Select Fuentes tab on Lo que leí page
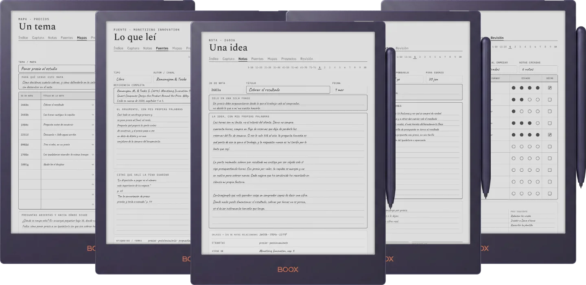Image resolution: width=586 pixels, height=285 pixels. coord(162,48)
